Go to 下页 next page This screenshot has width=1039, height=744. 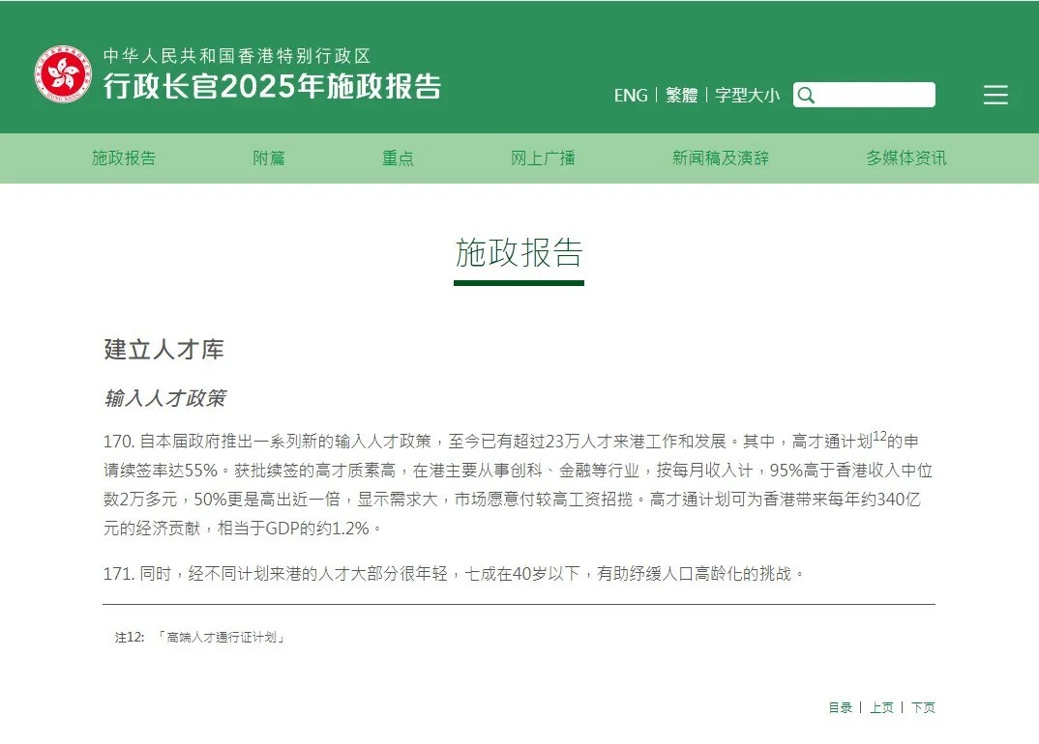point(923,707)
